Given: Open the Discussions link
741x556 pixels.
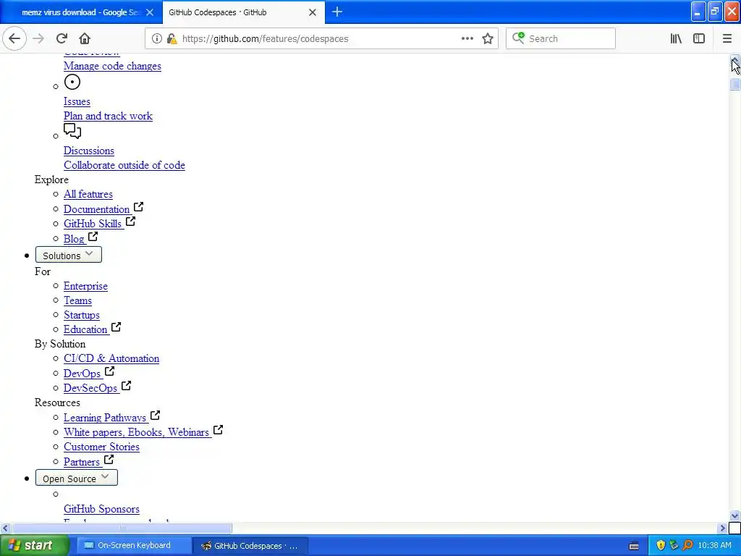Looking at the screenshot, I should pos(89,151).
